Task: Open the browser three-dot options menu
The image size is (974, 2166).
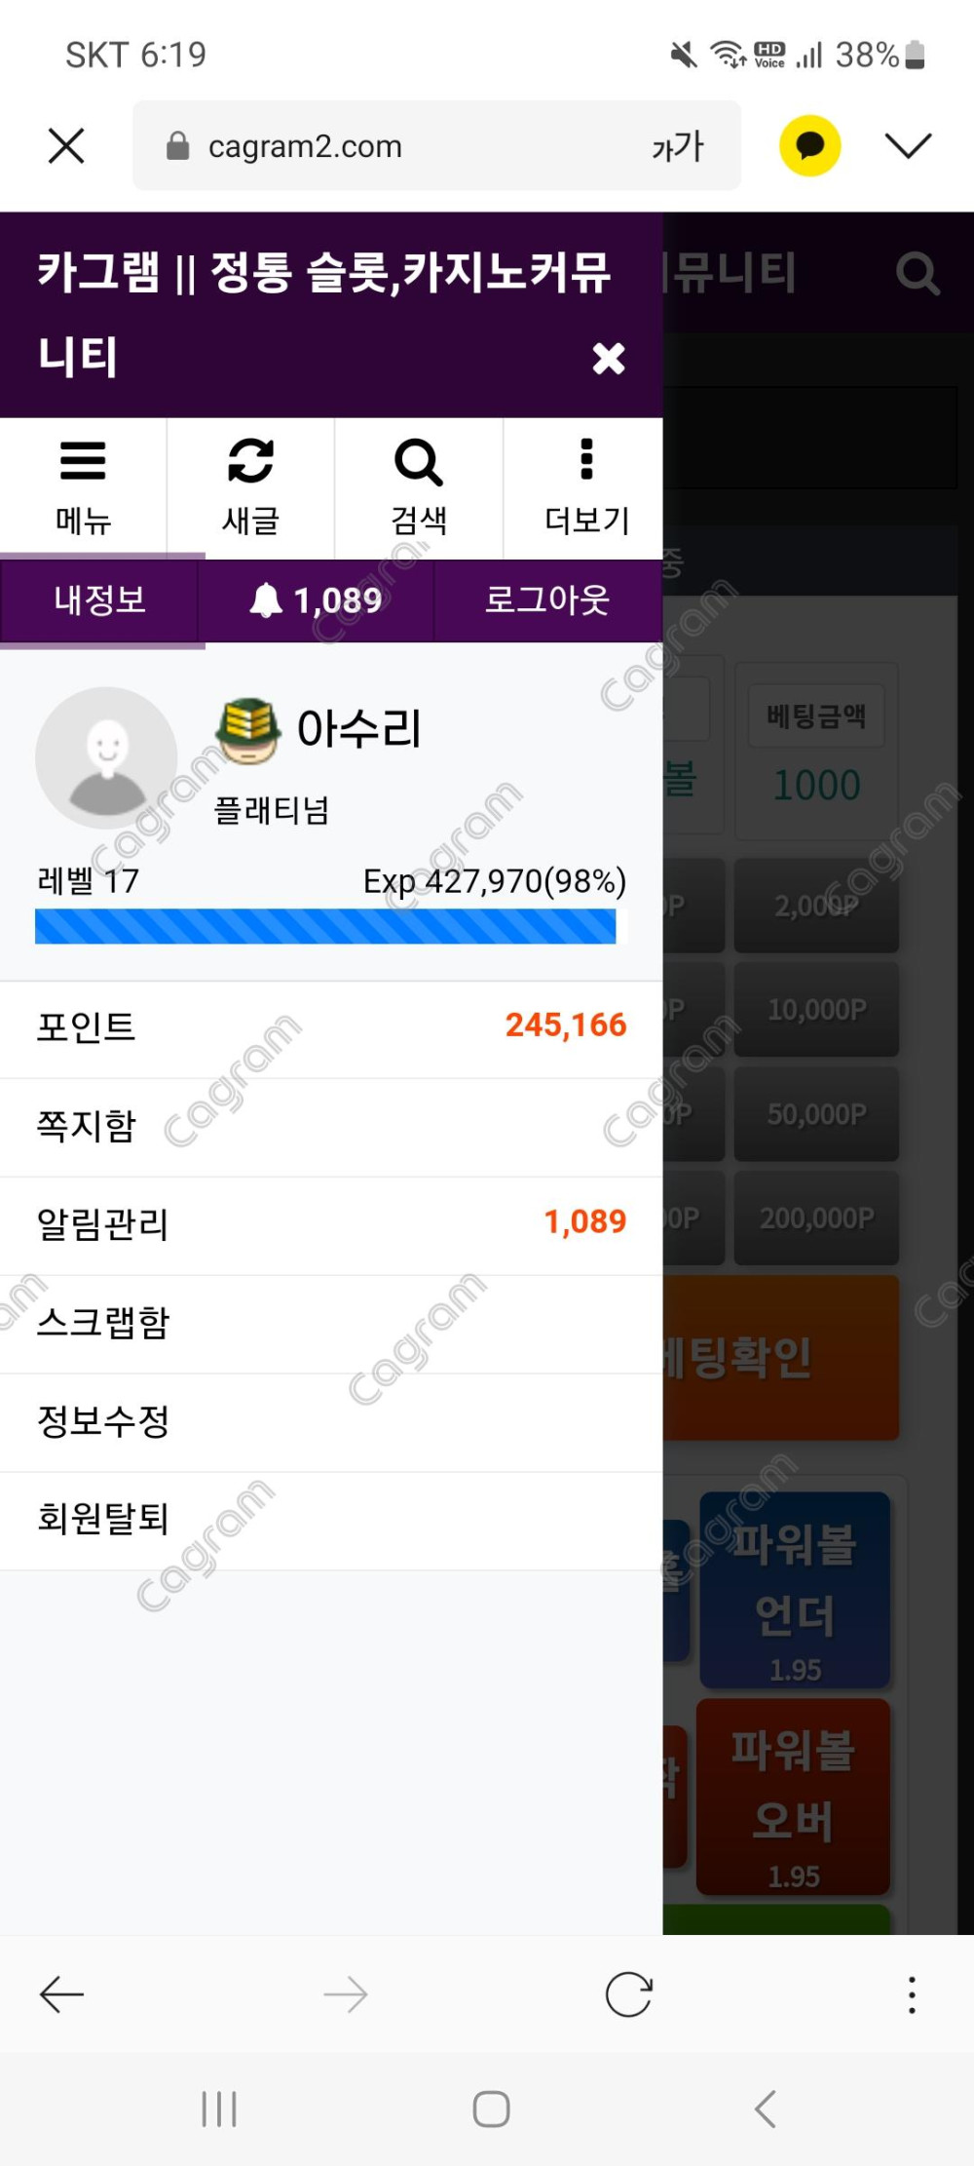Action: coord(912,1994)
